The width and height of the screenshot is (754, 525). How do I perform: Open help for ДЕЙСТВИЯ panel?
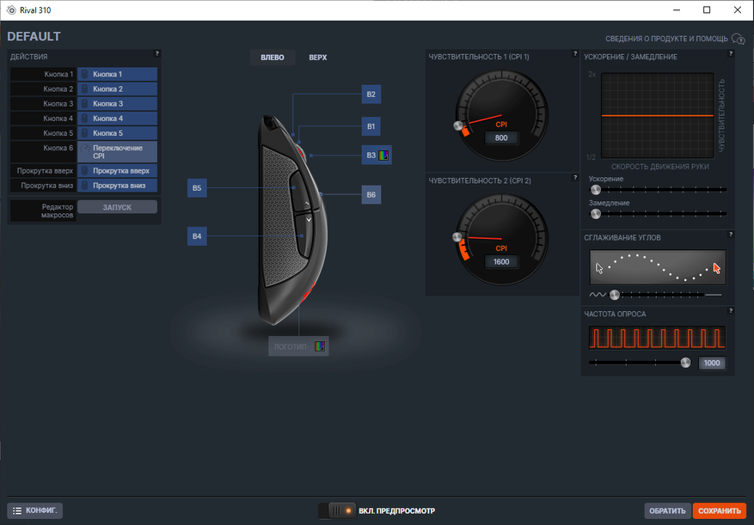pos(156,53)
